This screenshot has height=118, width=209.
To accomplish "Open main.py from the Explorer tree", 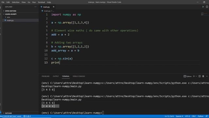I will coord(10,20).
